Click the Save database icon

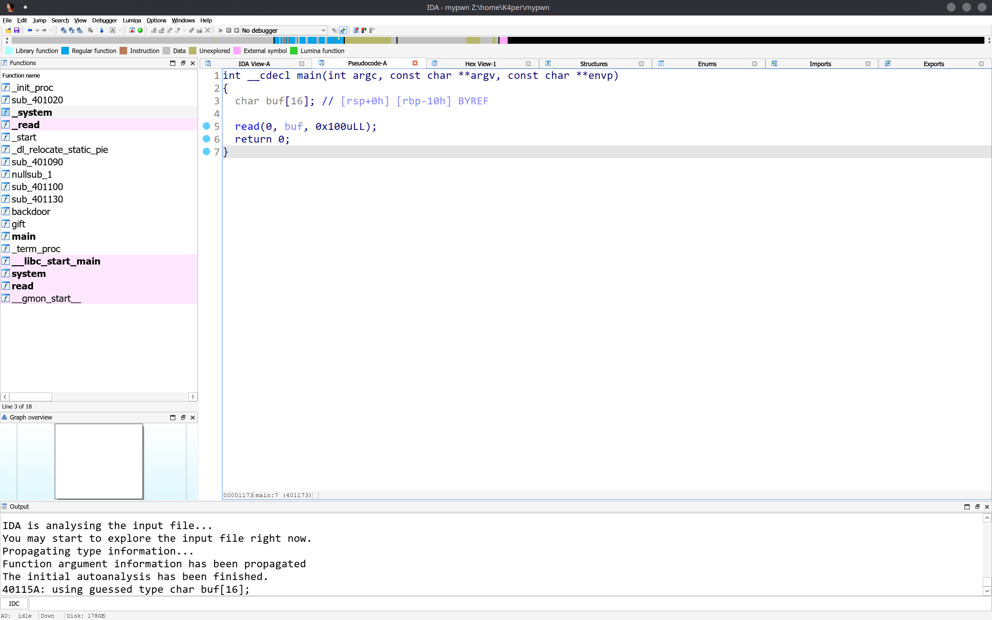click(17, 30)
